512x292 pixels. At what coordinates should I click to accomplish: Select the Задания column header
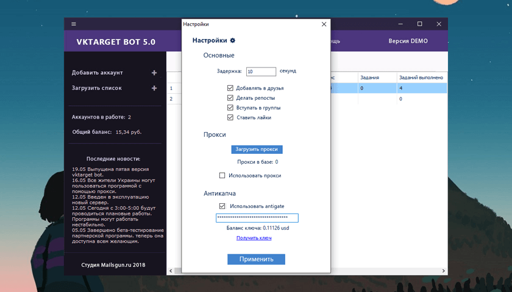(377, 78)
